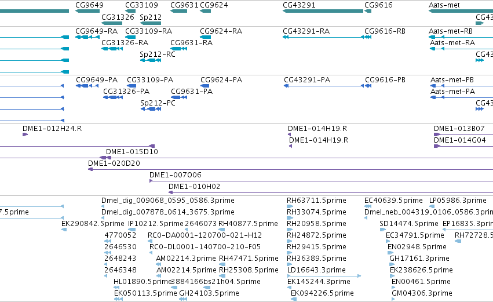Select clone DME1-013B07

[x=459, y=129]
